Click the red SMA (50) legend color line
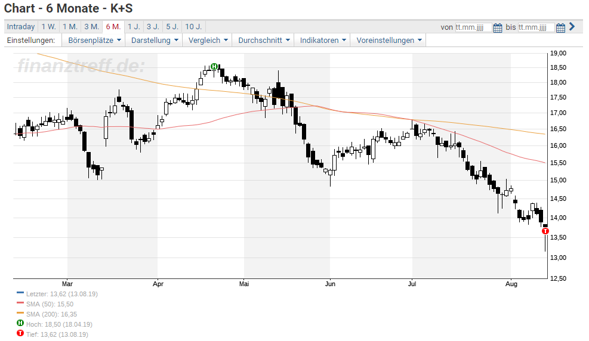The height and width of the screenshot is (341, 589). coord(20,303)
